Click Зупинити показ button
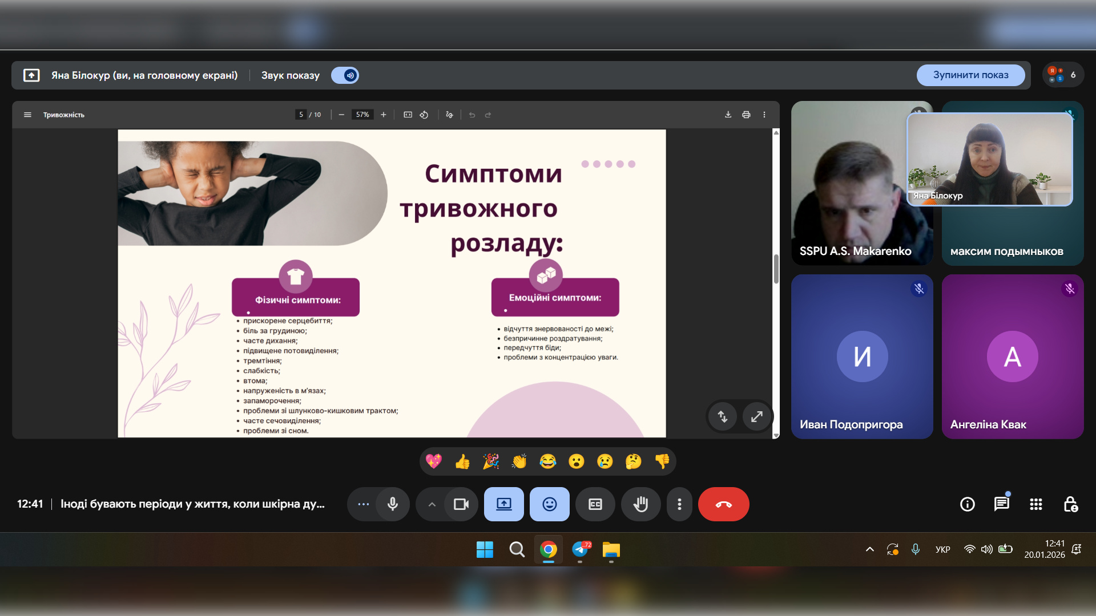Viewport: 1096px width, 616px height. 970,75
